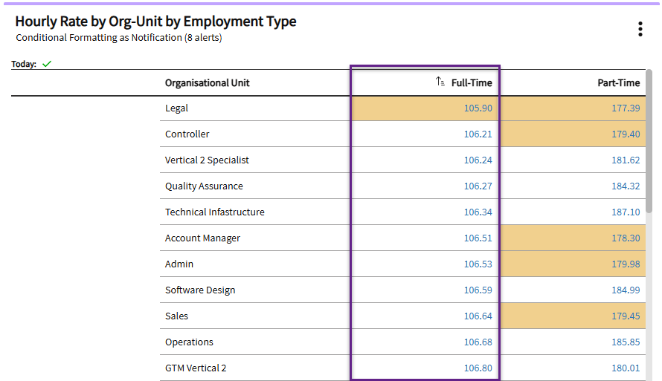Click the vertical scrollbar of the table
Viewport: 662px width, 381px height.
point(649,140)
